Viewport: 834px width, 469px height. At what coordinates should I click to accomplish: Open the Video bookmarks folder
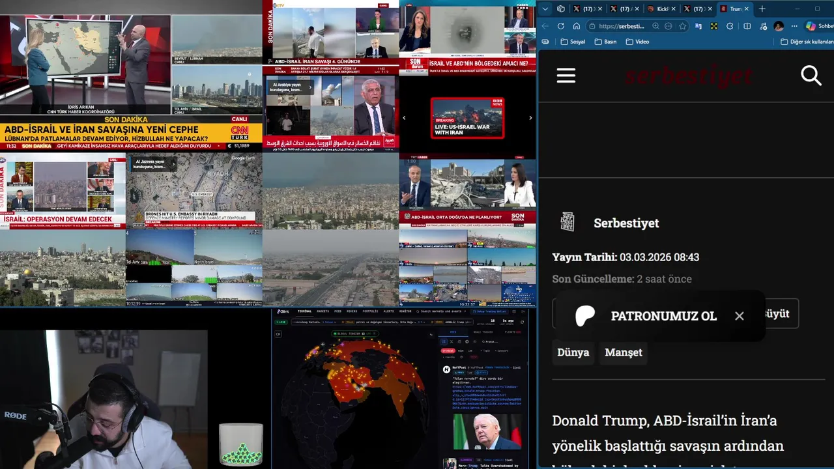(x=637, y=42)
